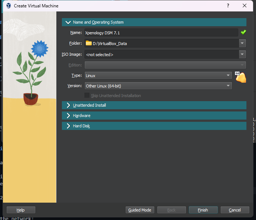The image size is (256, 220).
Task: Toggle the Skip Unattended Installation checkbox
Action: 87,95
